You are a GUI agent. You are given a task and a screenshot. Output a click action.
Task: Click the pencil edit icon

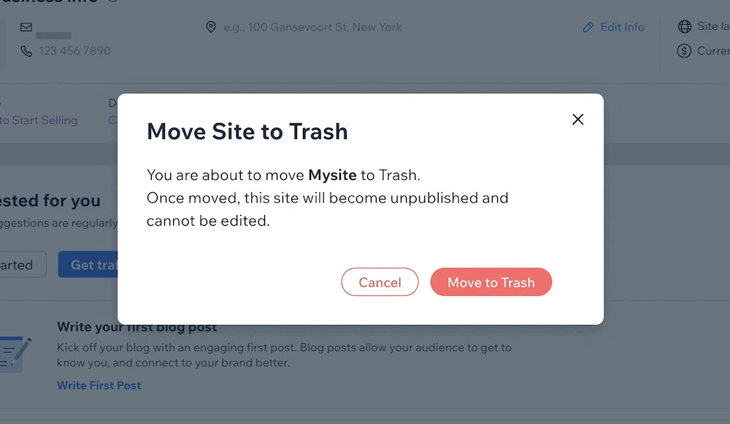[x=588, y=28]
